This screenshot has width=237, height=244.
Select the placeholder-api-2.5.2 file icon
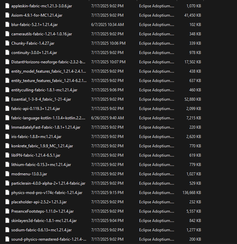7,202
